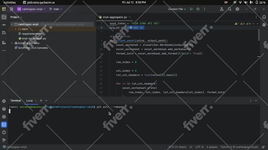
Task: Open Search Everywhere magnifier
Action: coord(229,9)
